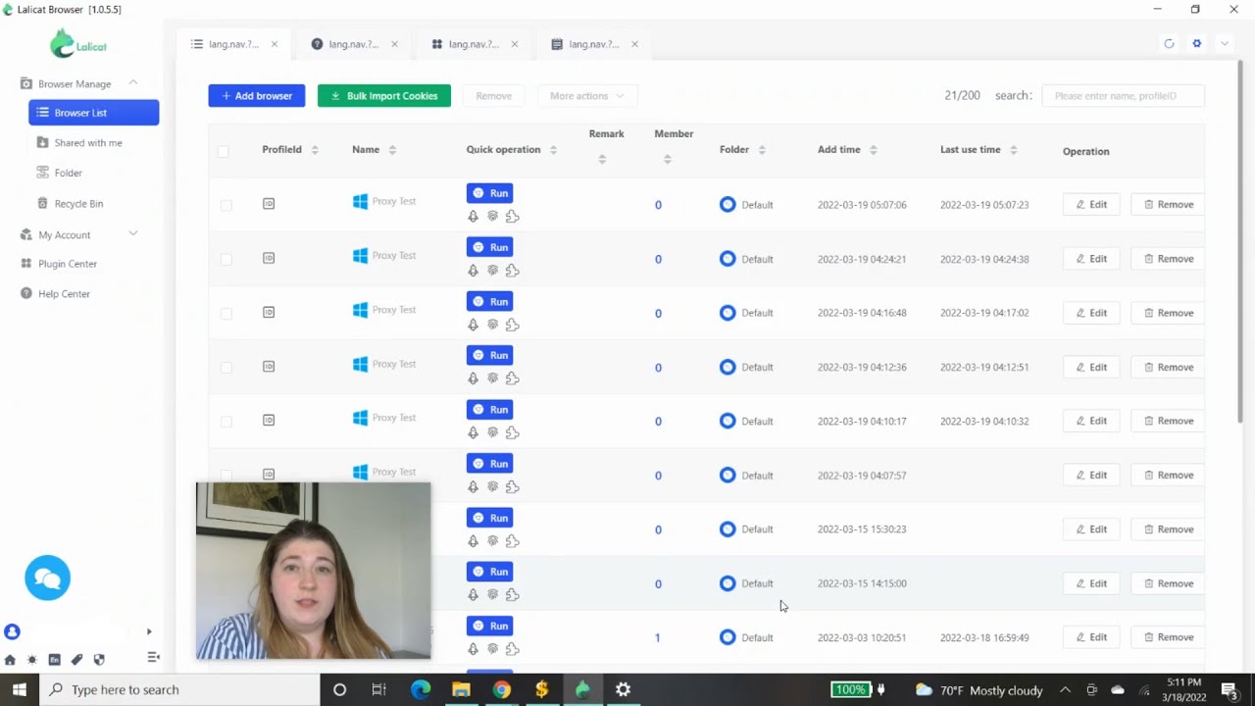Click the Windows taskbar search box

tap(179, 689)
